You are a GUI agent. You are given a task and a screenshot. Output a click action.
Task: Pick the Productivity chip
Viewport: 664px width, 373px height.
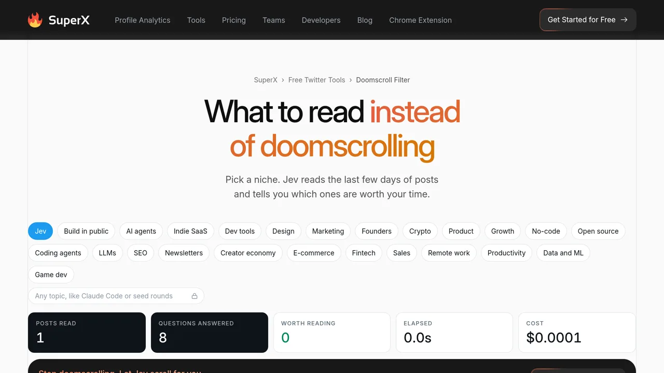(506, 253)
